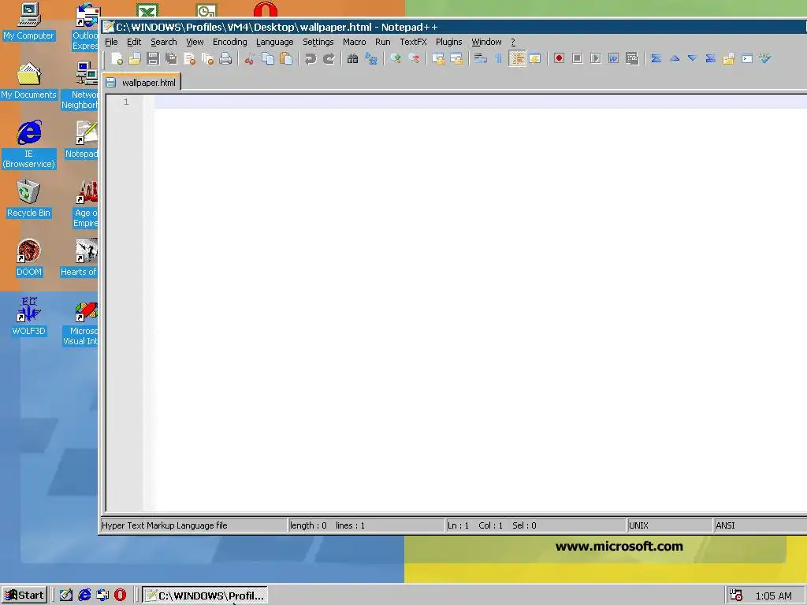Click the Opera icon in quick launch bar
Image resolution: width=807 pixels, height=605 pixels.
pos(120,596)
